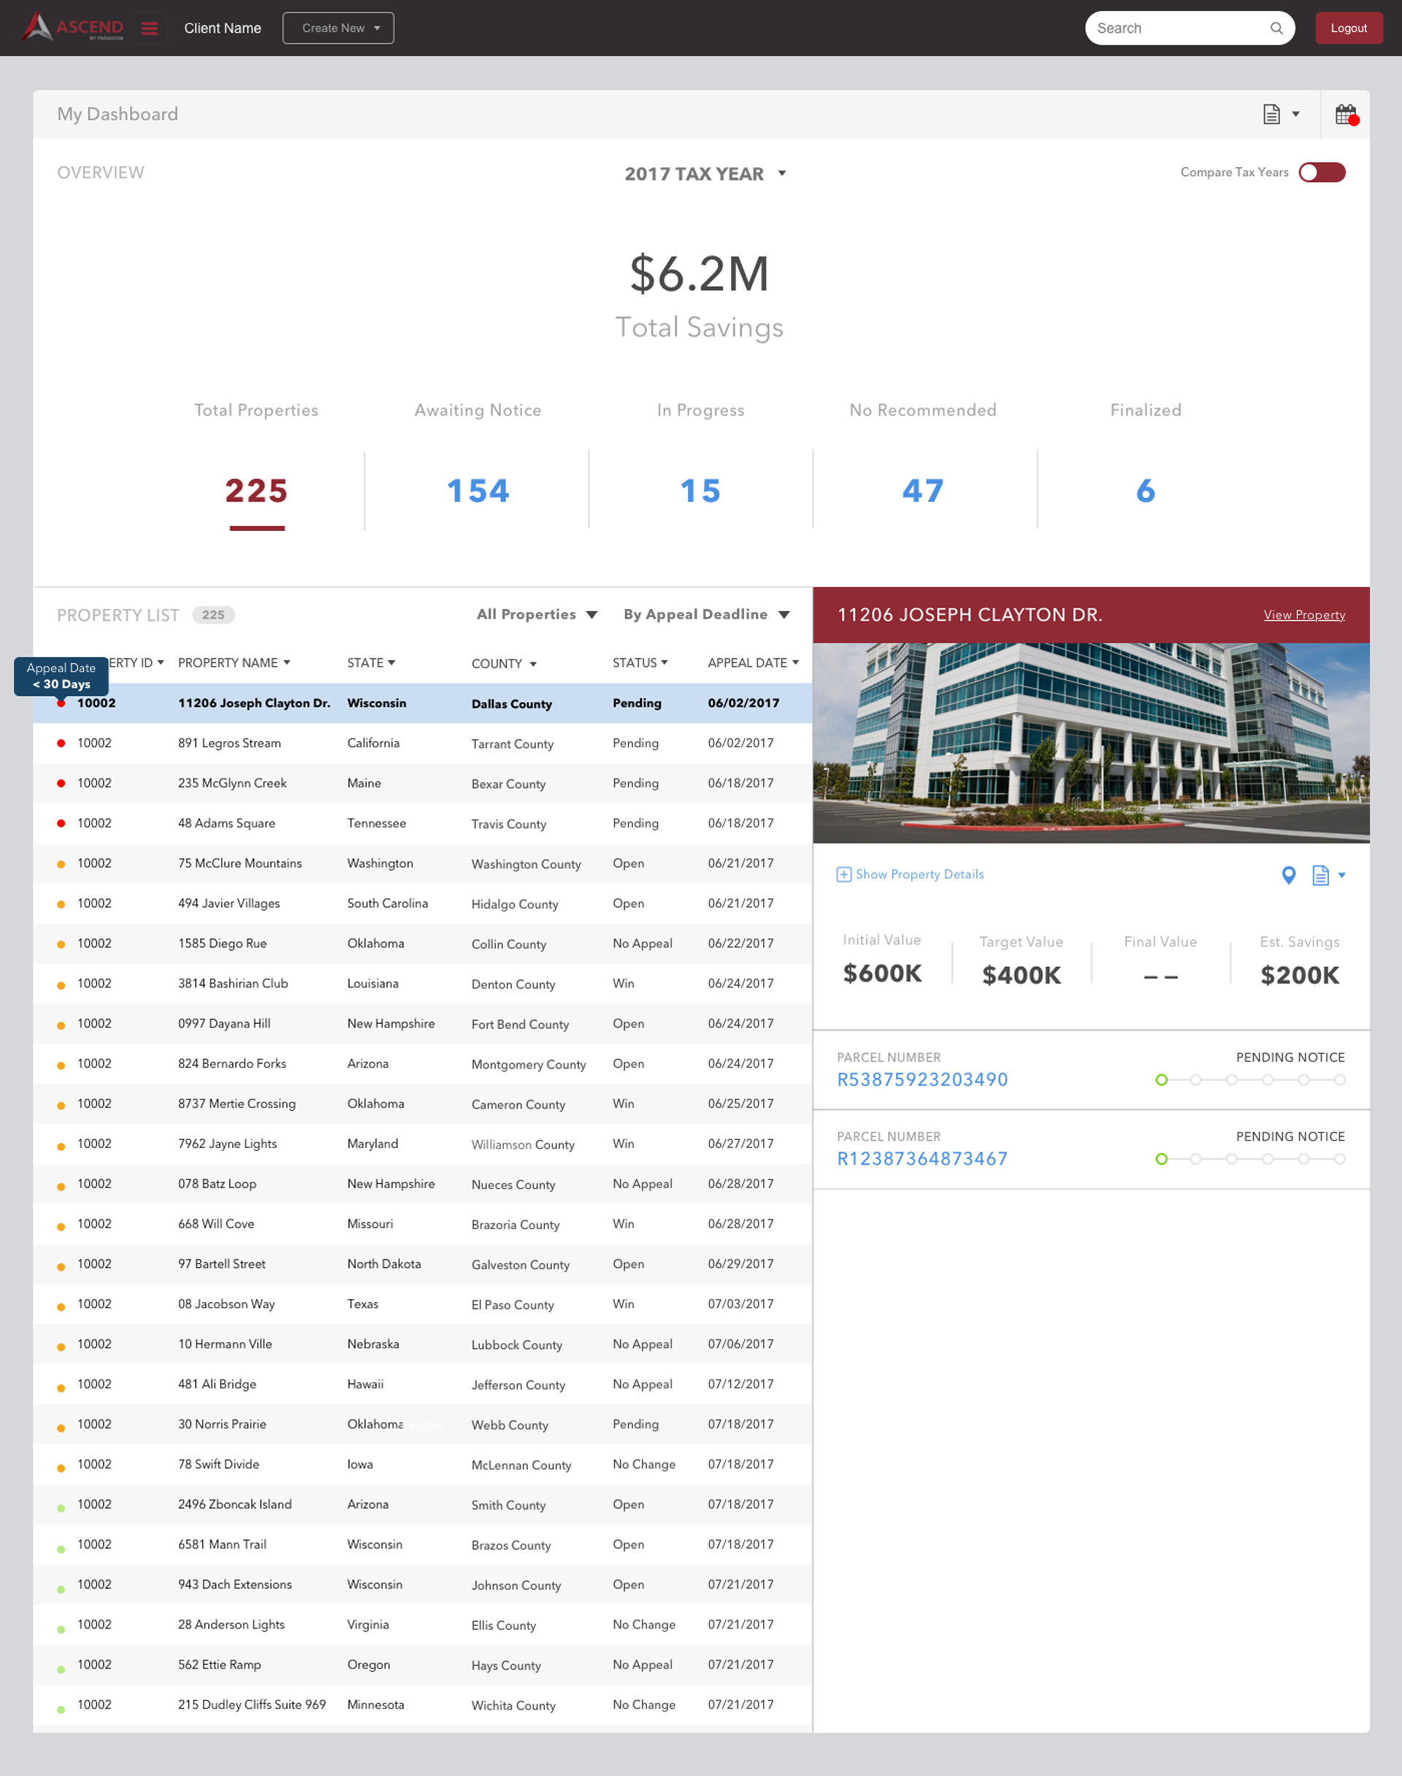Click progress tracker for parcel R12387364873467
1402x1776 pixels.
pyautogui.click(x=1250, y=1159)
